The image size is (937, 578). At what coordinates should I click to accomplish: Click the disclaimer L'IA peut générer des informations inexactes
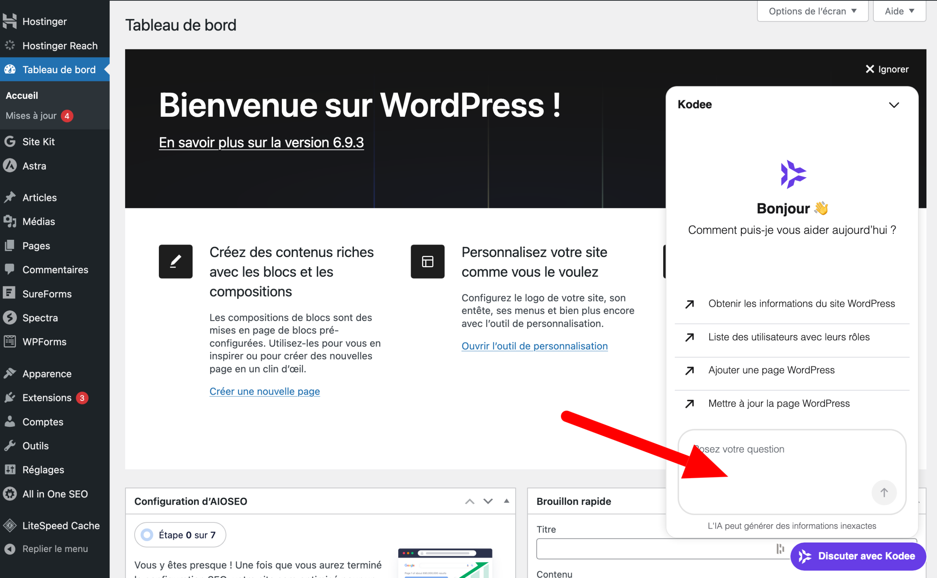(x=792, y=526)
